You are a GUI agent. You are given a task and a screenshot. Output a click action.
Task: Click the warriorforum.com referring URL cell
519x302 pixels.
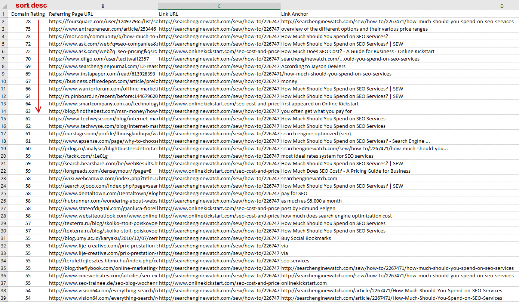103,89
